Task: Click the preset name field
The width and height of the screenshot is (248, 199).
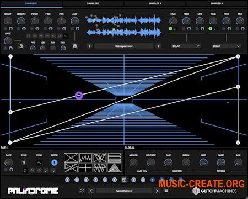Action: [124, 191]
